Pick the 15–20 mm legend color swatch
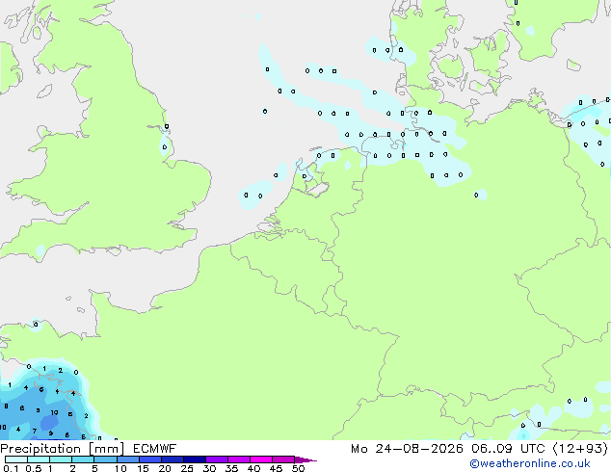 point(149,459)
